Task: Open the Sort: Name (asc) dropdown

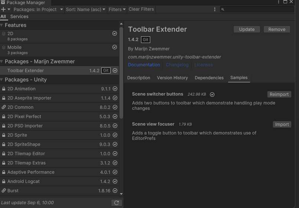Action: point(85,9)
